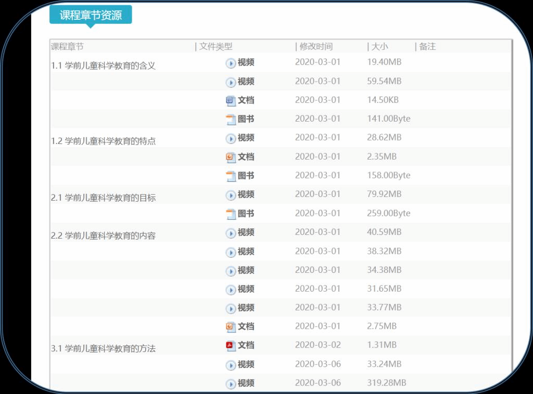Click the 大小 column header
The height and width of the screenshot is (394, 533).
pos(379,47)
